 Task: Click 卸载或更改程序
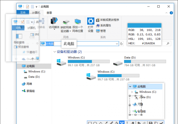[x=108, y=20]
